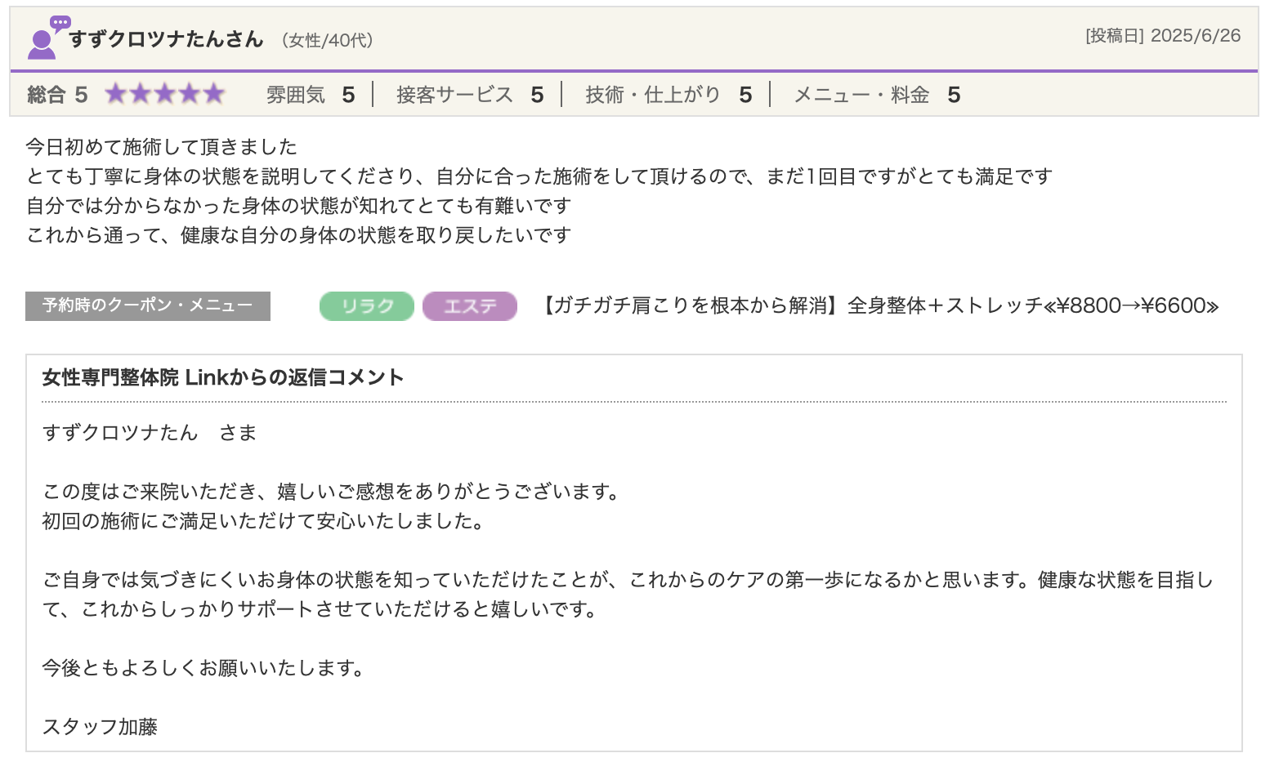Click the first purple rating star
Viewport: 1270px width, 762px height.
point(116,94)
